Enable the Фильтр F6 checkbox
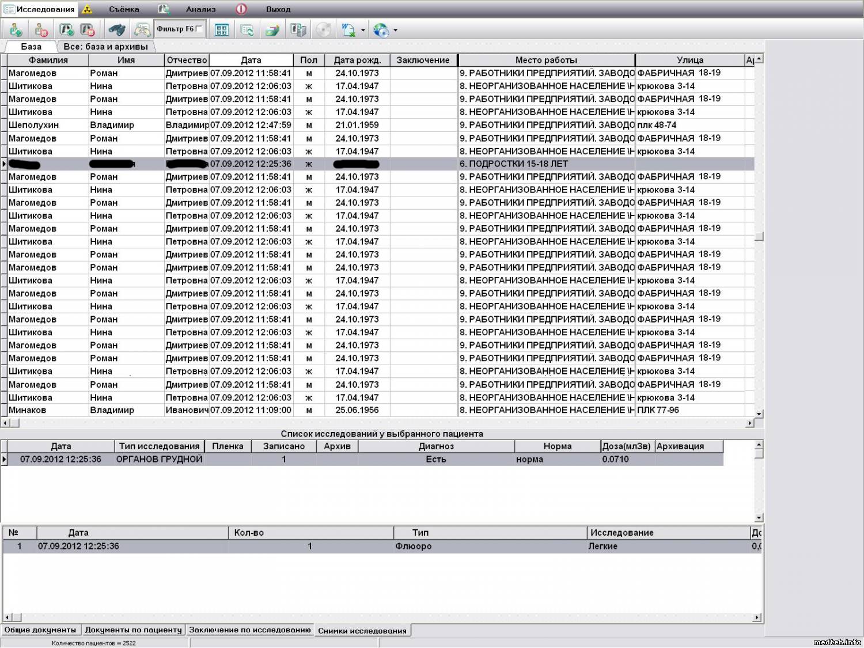 coord(199,29)
